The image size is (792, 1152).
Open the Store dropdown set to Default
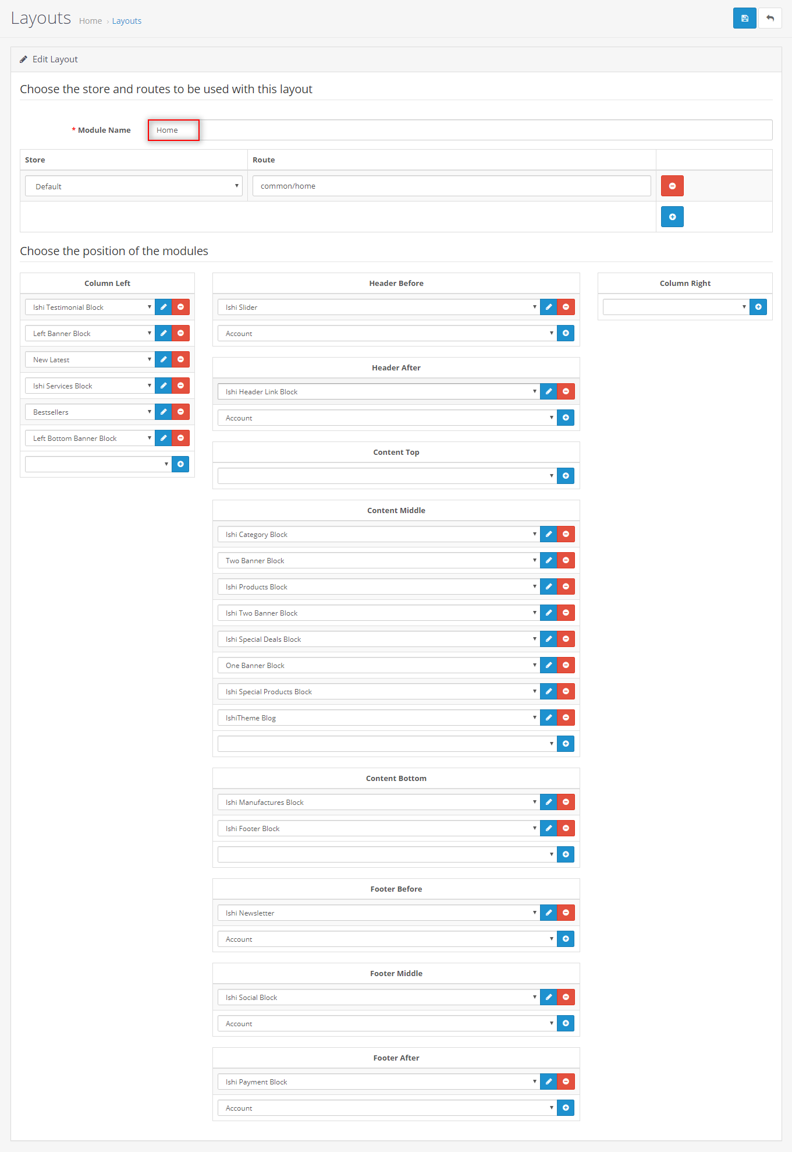click(133, 186)
